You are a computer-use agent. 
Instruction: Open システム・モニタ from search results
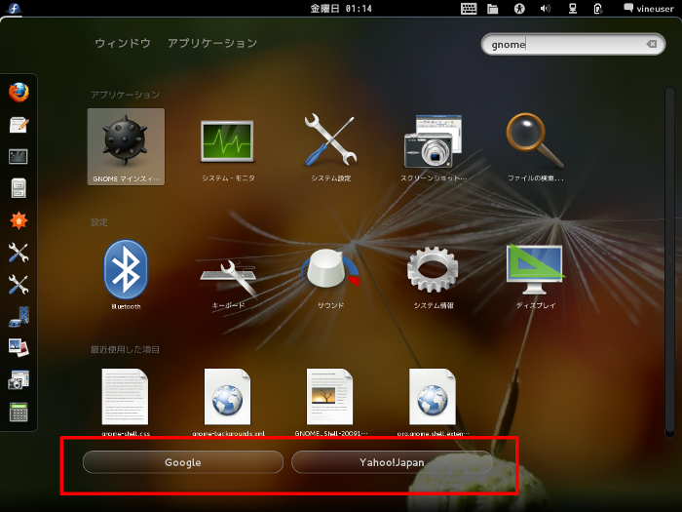(x=228, y=146)
